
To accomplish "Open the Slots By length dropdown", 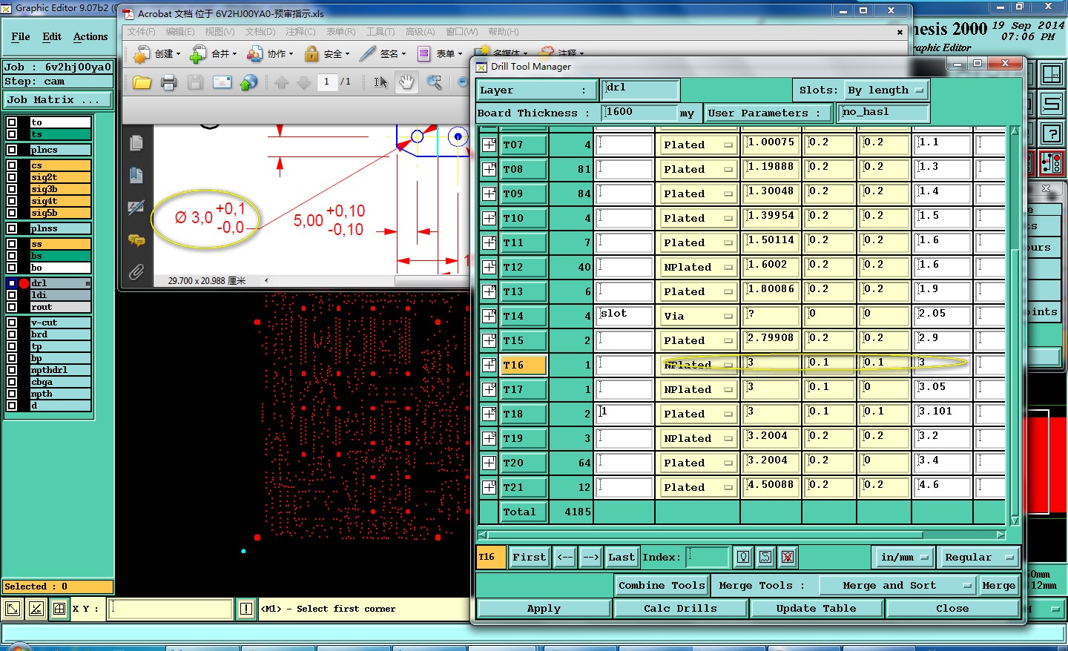I will [x=887, y=90].
